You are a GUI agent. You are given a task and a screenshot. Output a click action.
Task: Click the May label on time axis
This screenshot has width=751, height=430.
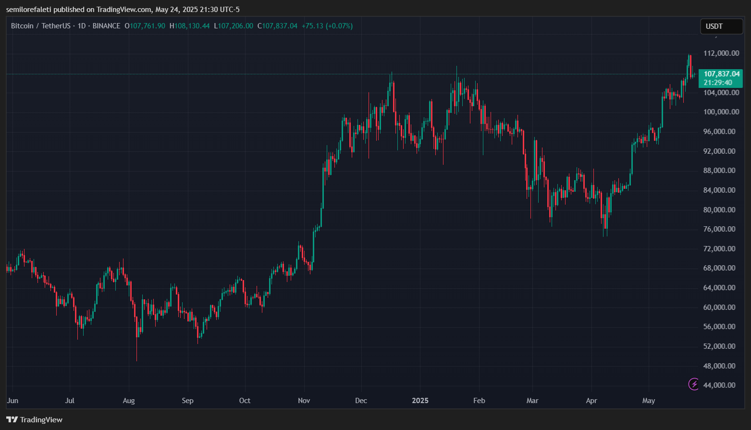pos(649,401)
